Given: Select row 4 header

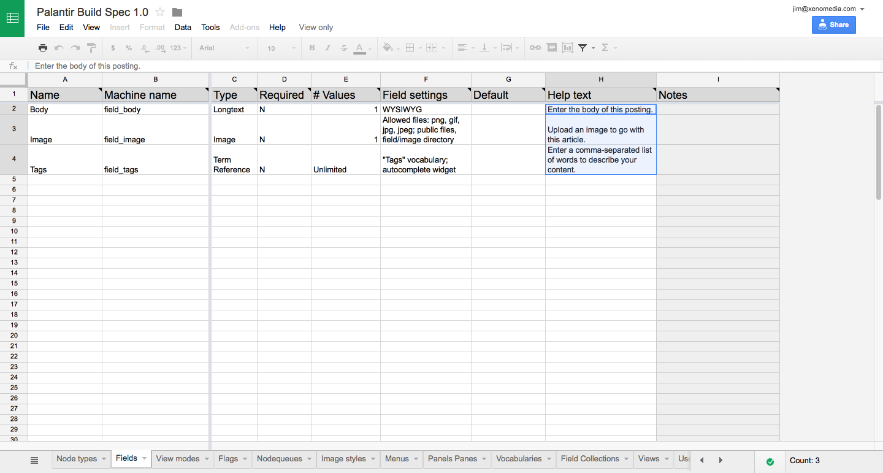Looking at the screenshot, I should [x=13, y=160].
